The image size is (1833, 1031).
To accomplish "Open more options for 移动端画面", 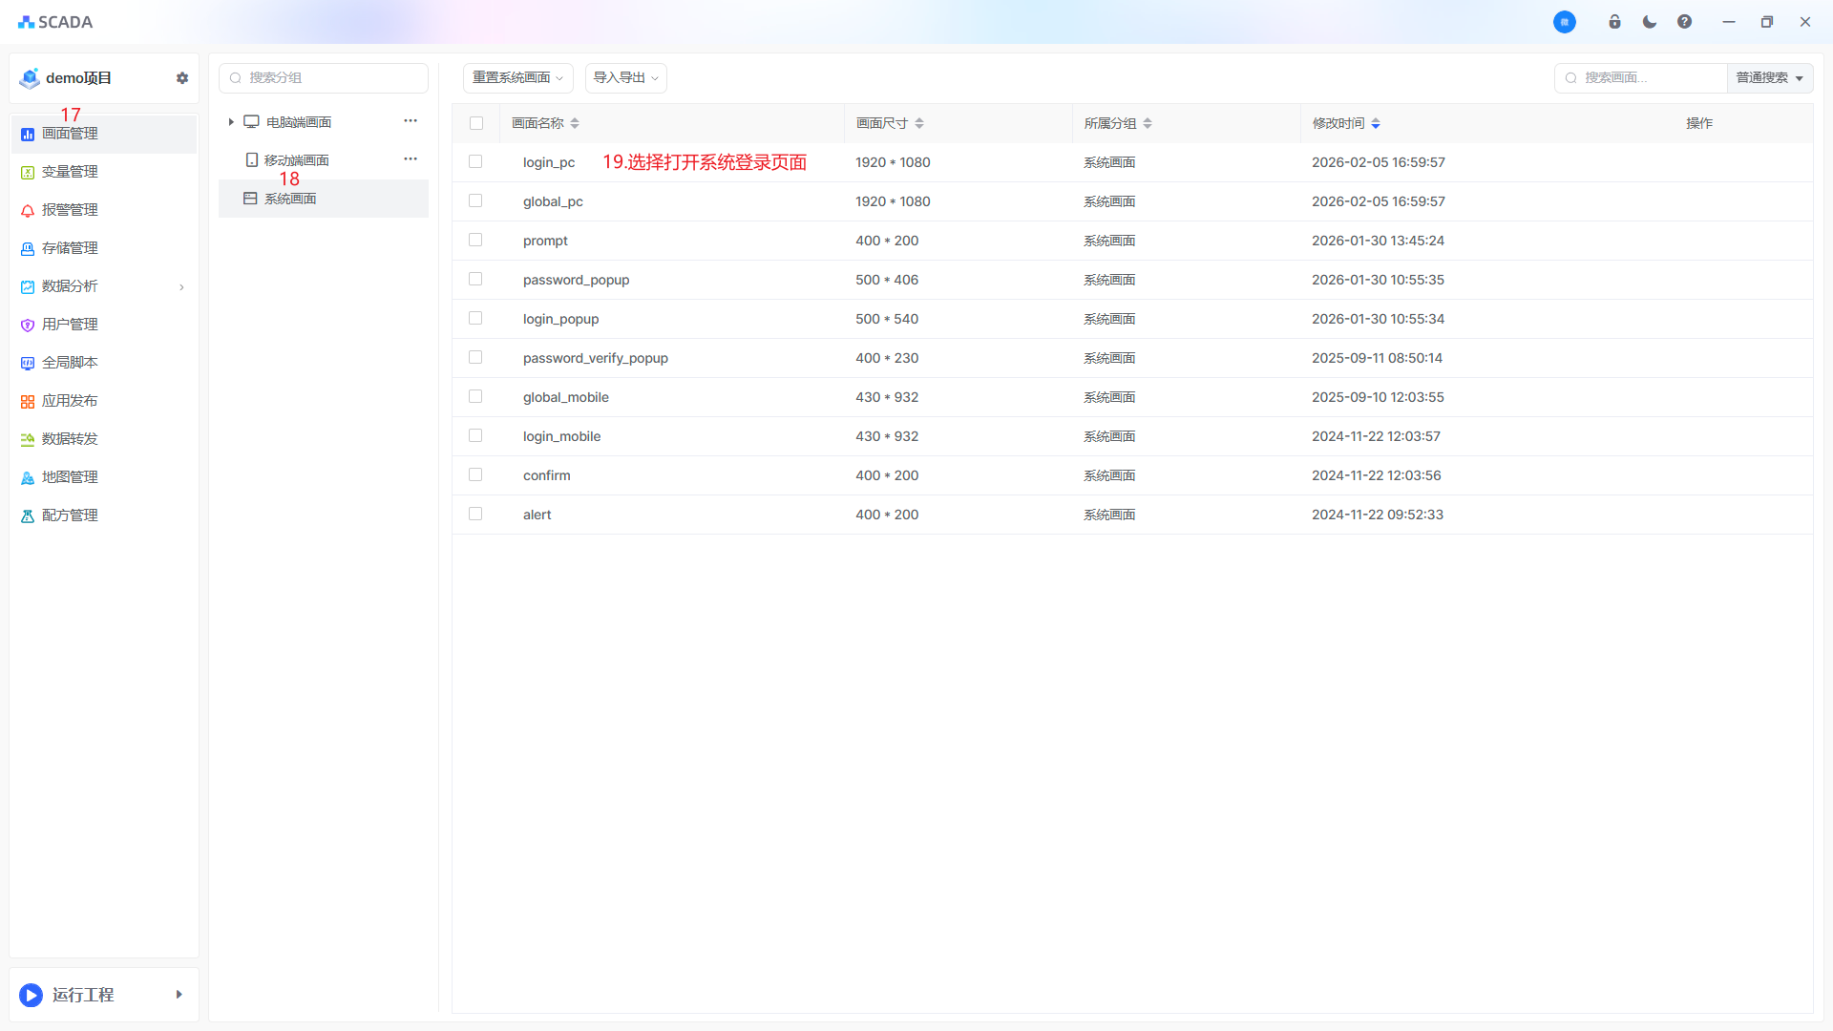I will (x=411, y=159).
